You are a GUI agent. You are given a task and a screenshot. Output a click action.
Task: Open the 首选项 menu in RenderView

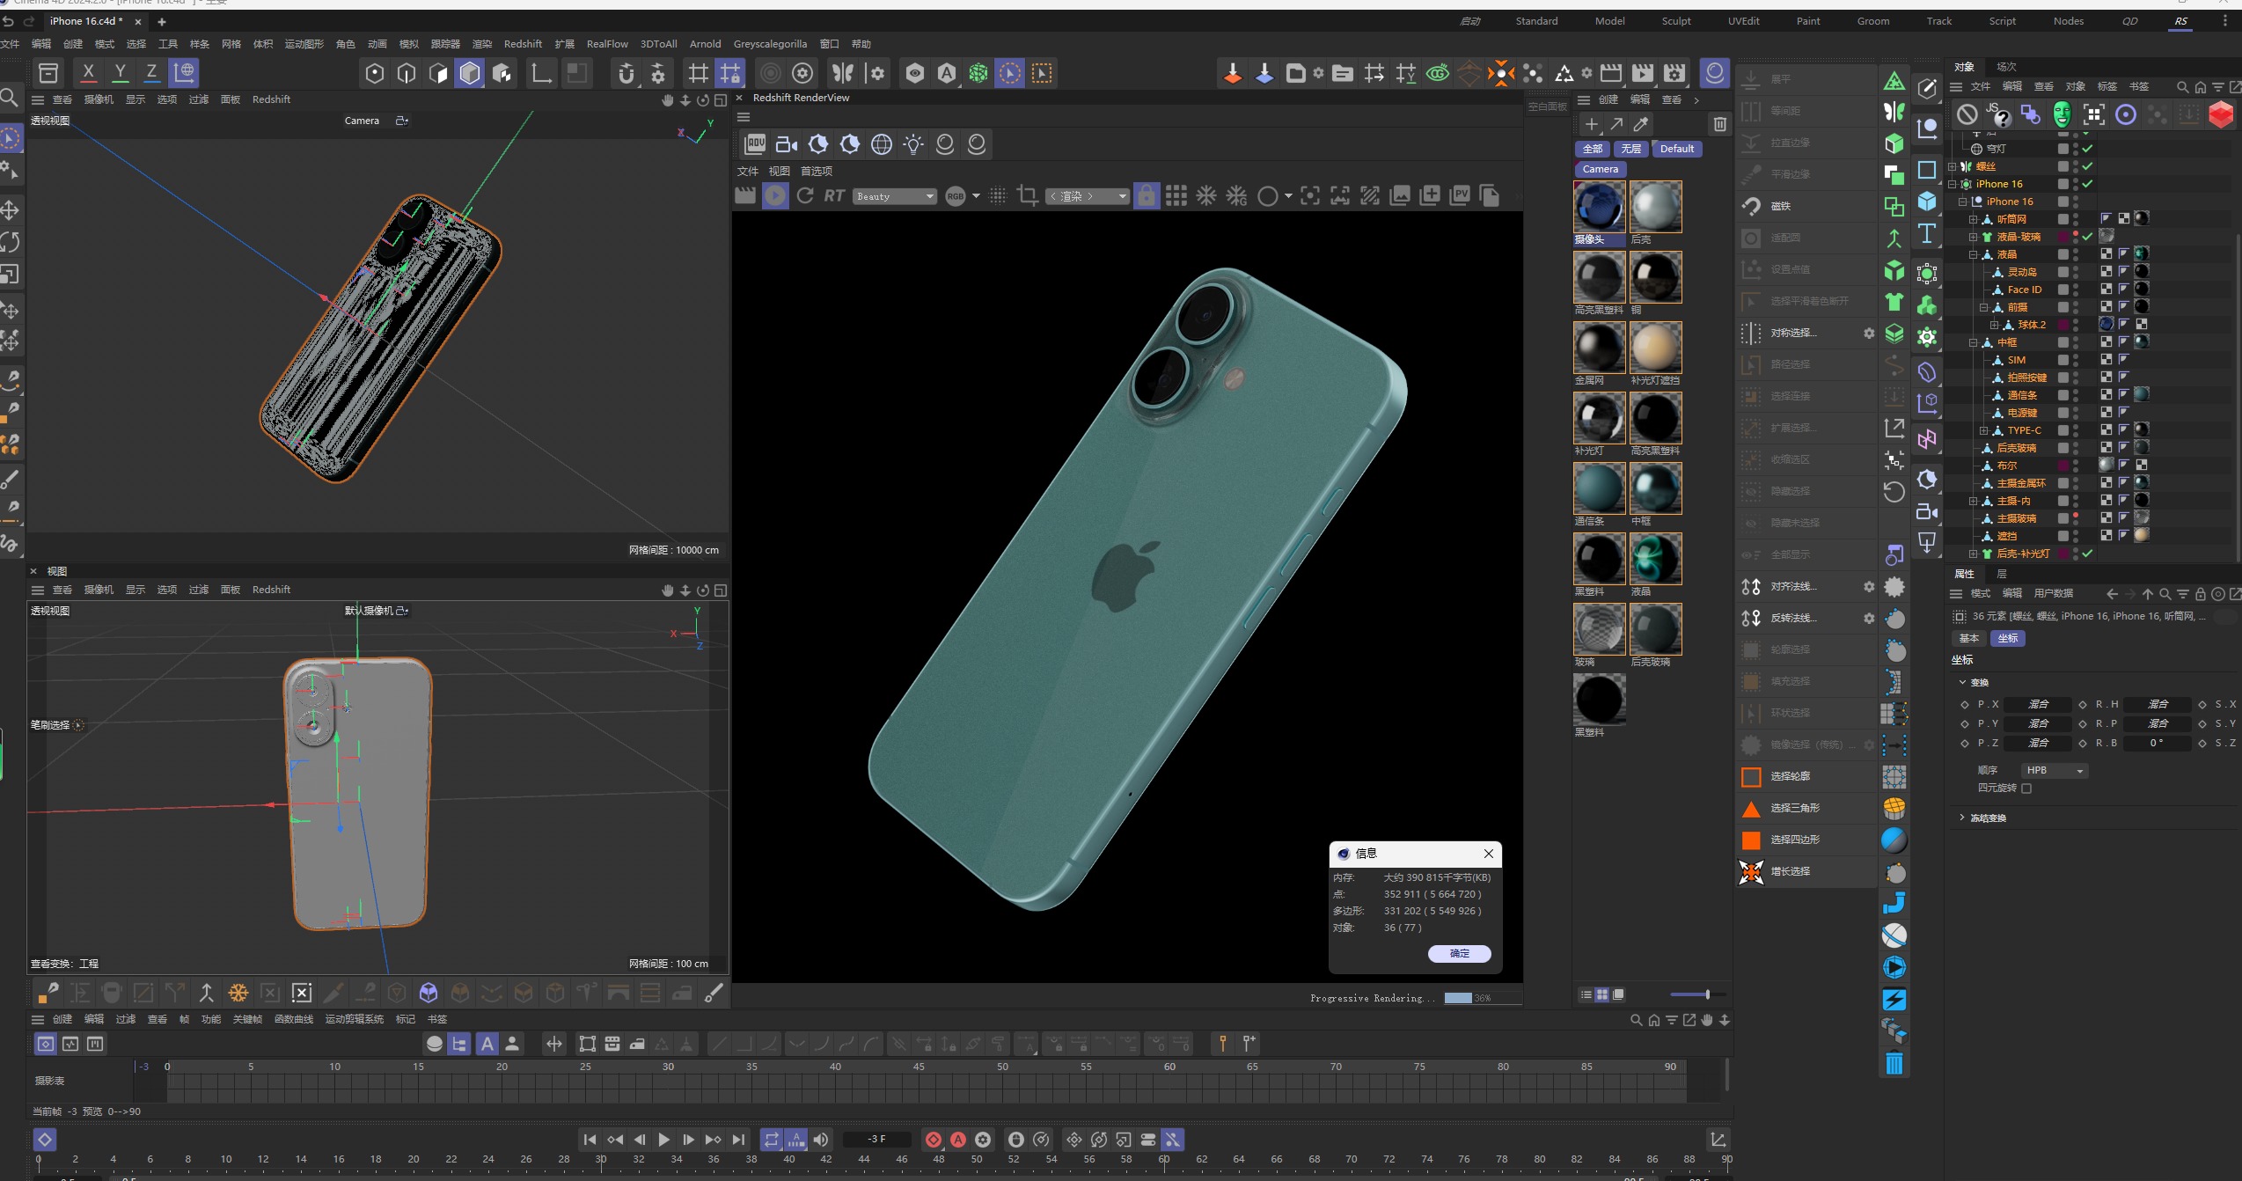point(816,172)
